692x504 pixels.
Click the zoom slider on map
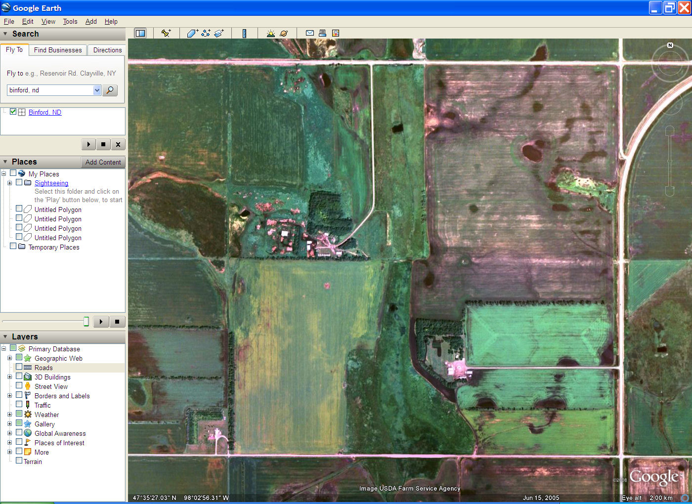click(x=669, y=161)
